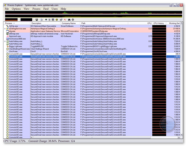Click the alg.exe process icon
The image size is (186, 146).
[8, 31]
